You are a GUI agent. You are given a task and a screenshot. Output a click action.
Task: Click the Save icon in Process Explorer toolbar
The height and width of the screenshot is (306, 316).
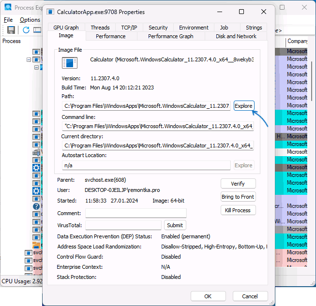(11, 30)
